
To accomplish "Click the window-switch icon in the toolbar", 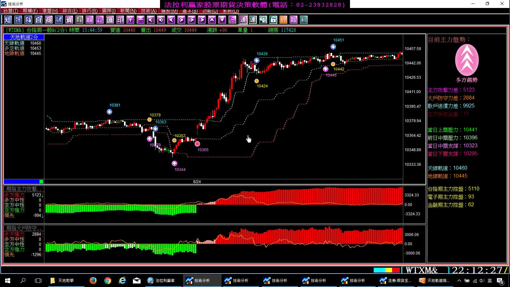I will 263,20.
